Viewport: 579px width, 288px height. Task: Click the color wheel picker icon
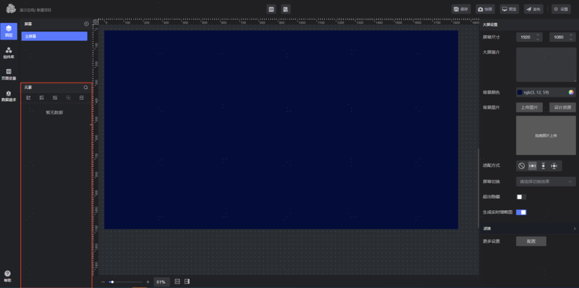[x=571, y=92]
